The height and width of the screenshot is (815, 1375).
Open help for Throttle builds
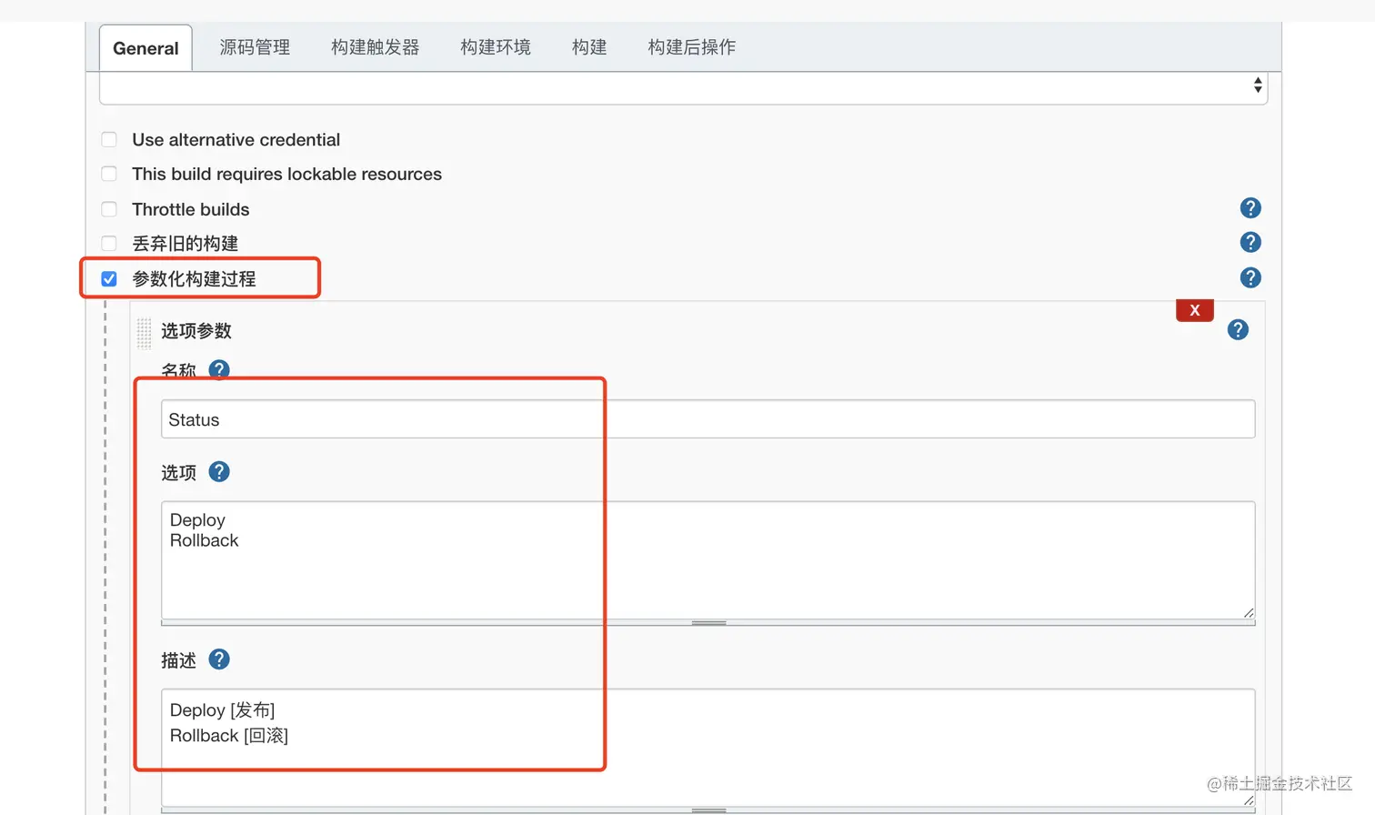tap(1250, 208)
